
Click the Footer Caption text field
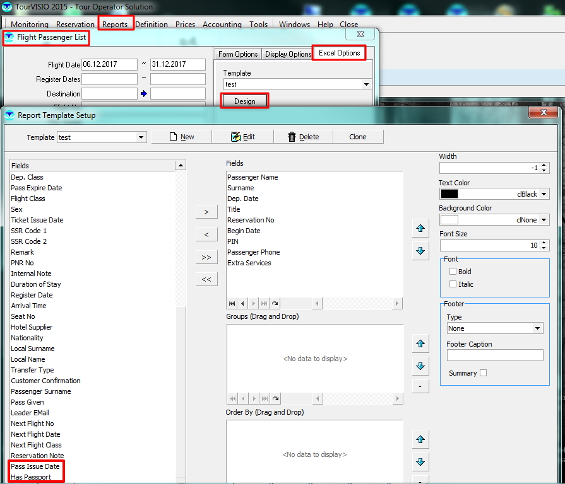click(x=494, y=355)
